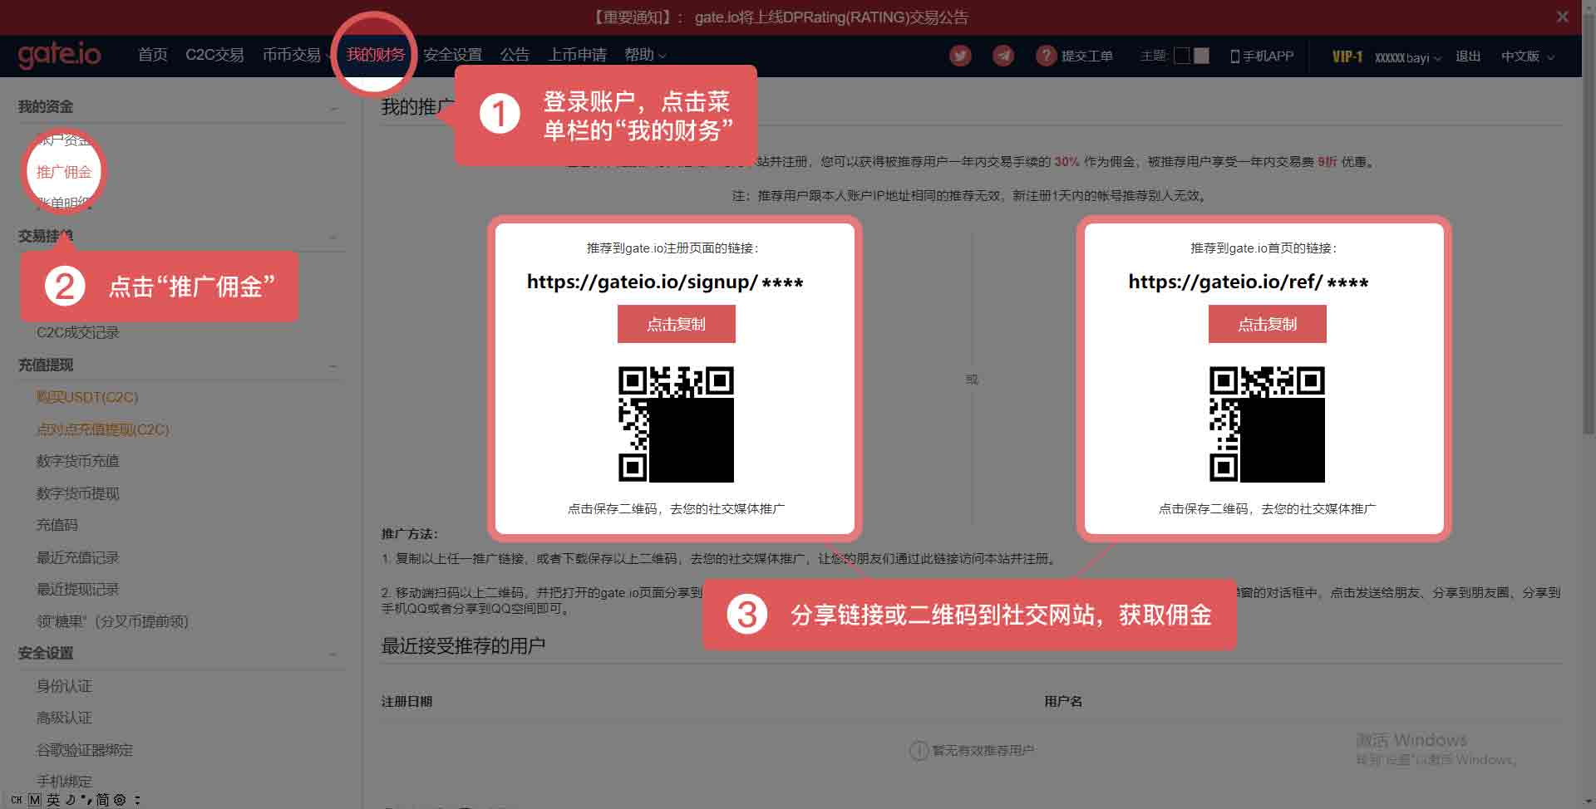The height and width of the screenshot is (809, 1596).
Task: Collapse the 安全设置 sidebar section
Action: pos(333,655)
